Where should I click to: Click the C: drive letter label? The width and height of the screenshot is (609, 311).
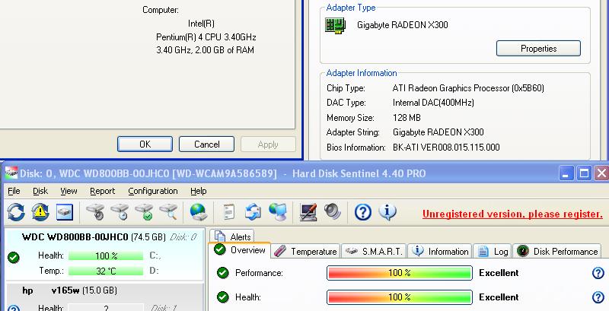coord(155,255)
